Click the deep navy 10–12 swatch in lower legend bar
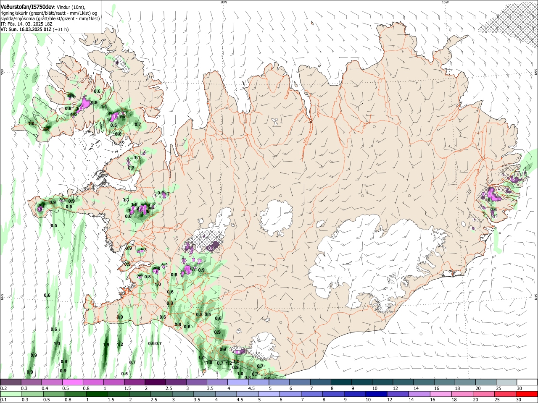This screenshot has height=403, width=538. 375,394
